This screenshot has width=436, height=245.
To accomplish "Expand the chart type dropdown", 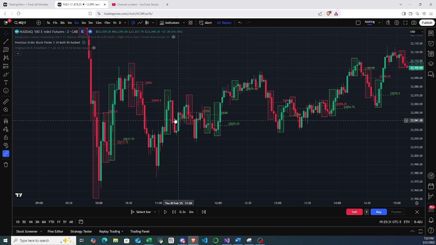I will [x=153, y=23].
